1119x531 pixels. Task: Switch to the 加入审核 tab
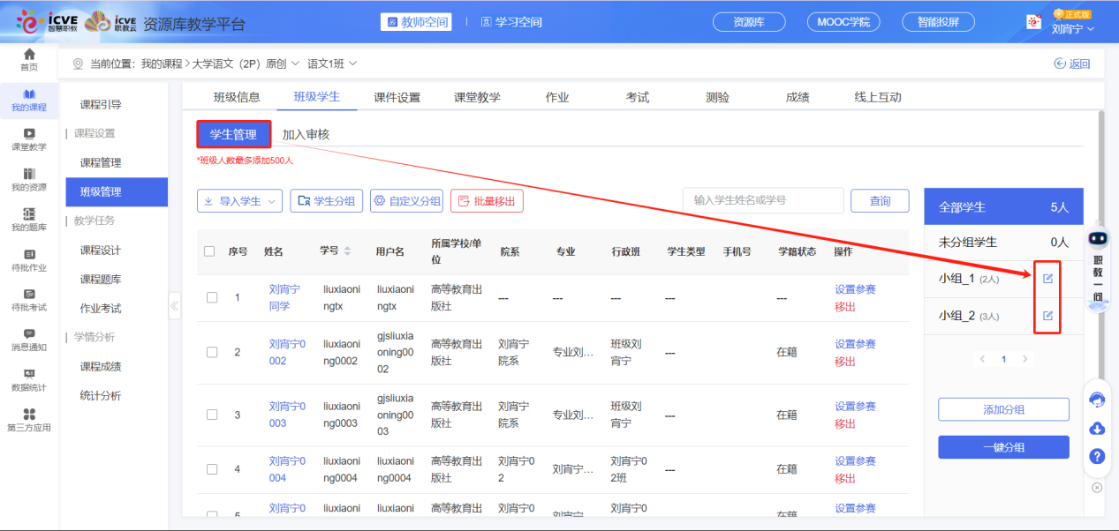pos(306,135)
